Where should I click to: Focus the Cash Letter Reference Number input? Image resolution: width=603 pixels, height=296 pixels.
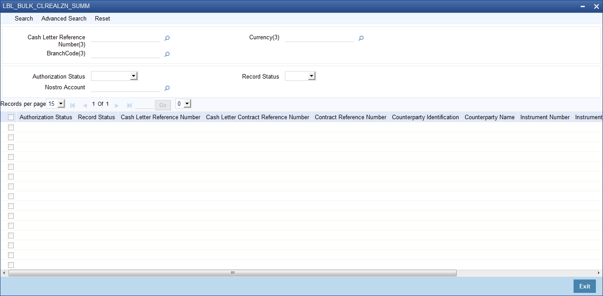click(x=125, y=38)
